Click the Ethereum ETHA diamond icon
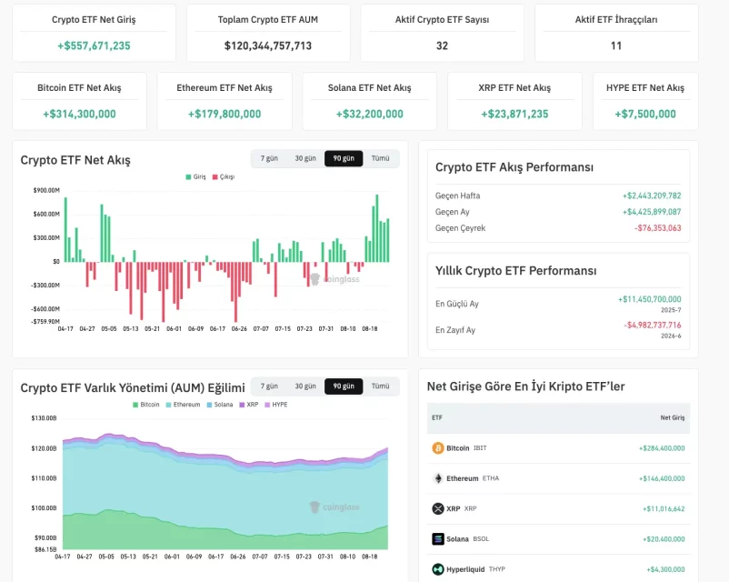The width and height of the screenshot is (729, 582). click(x=438, y=478)
